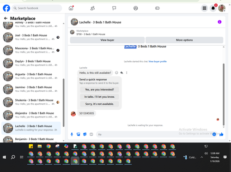
Task: Click the 5013045905 message bubble
Action: click(x=86, y=113)
